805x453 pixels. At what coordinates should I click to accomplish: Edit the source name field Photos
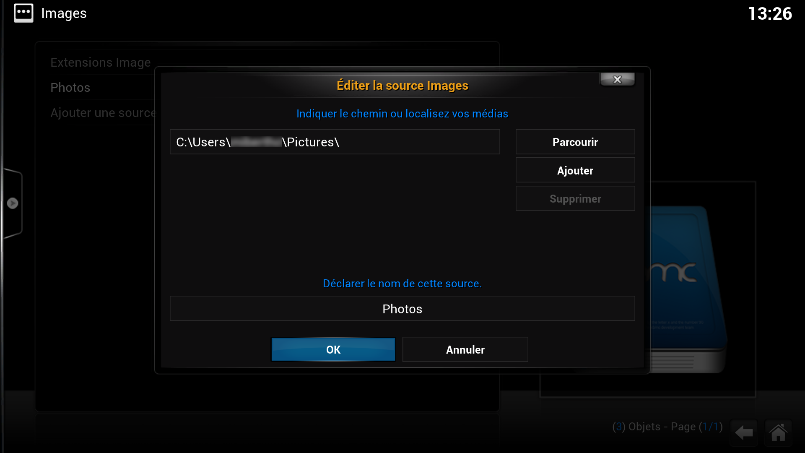[x=402, y=309]
